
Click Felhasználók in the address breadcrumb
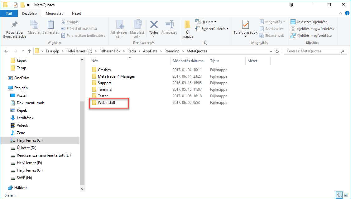pyautogui.click(x=110, y=51)
